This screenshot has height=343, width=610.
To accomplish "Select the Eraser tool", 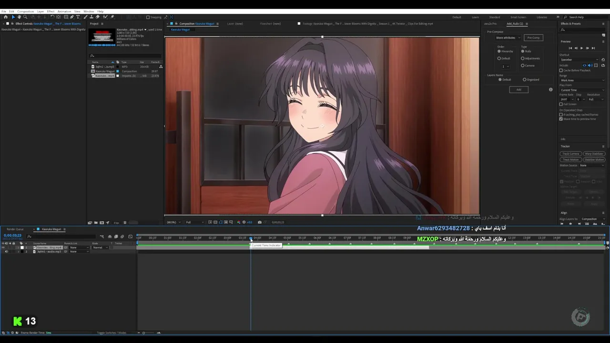I will (x=97, y=17).
